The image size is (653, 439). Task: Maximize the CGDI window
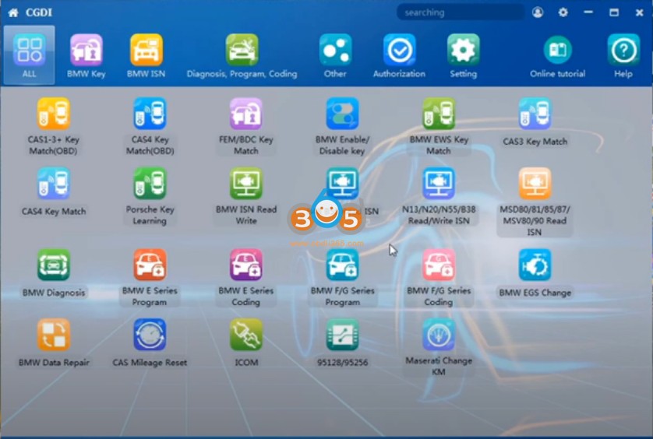(x=614, y=12)
